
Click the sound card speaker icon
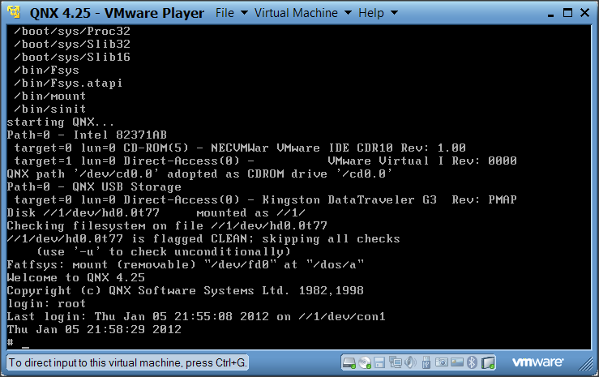pos(409,362)
